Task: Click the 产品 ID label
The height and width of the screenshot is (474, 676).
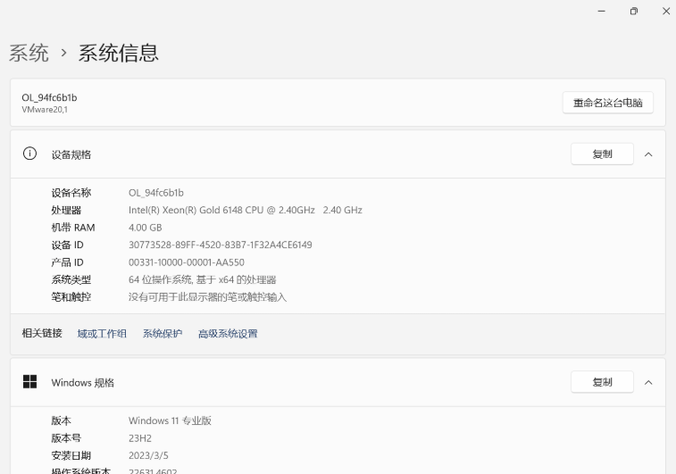Action: click(67, 262)
